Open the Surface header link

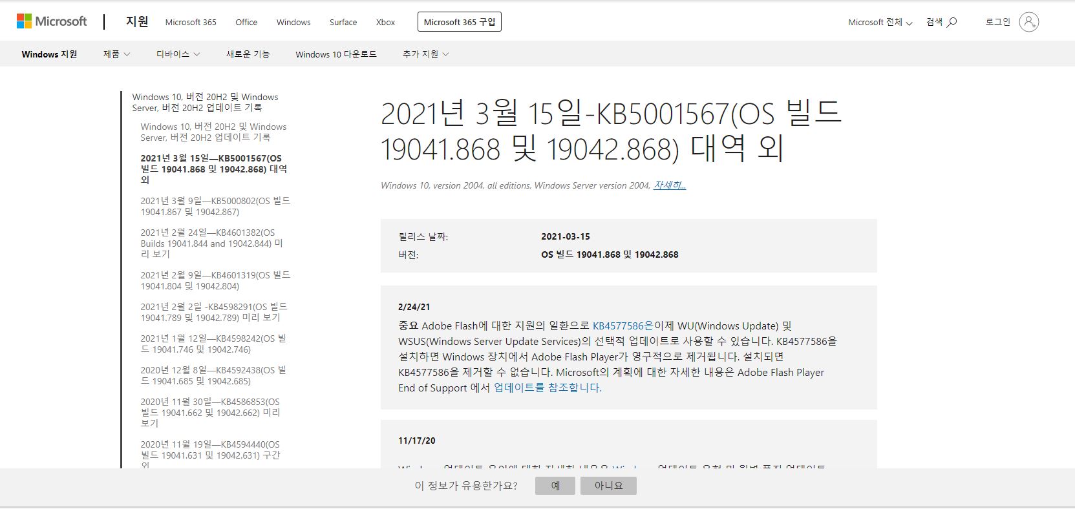click(343, 22)
